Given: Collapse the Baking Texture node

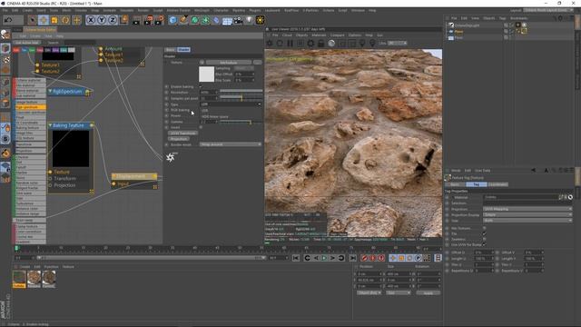Looking at the screenshot, I should [x=50, y=125].
